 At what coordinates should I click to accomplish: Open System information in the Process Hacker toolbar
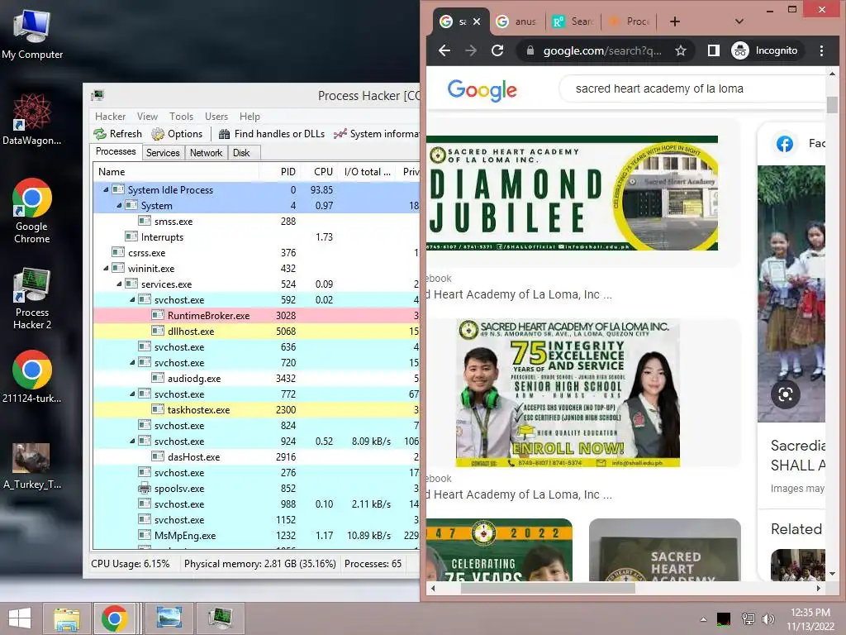point(377,134)
